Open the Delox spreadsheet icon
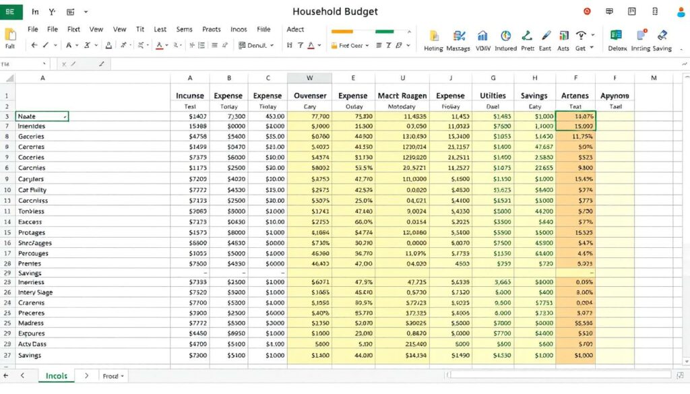The width and height of the screenshot is (690, 394). 616,36
